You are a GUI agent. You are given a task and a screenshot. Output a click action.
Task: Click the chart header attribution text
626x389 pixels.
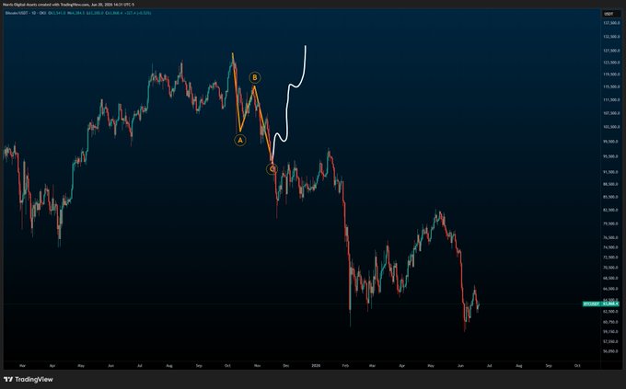tap(68, 5)
